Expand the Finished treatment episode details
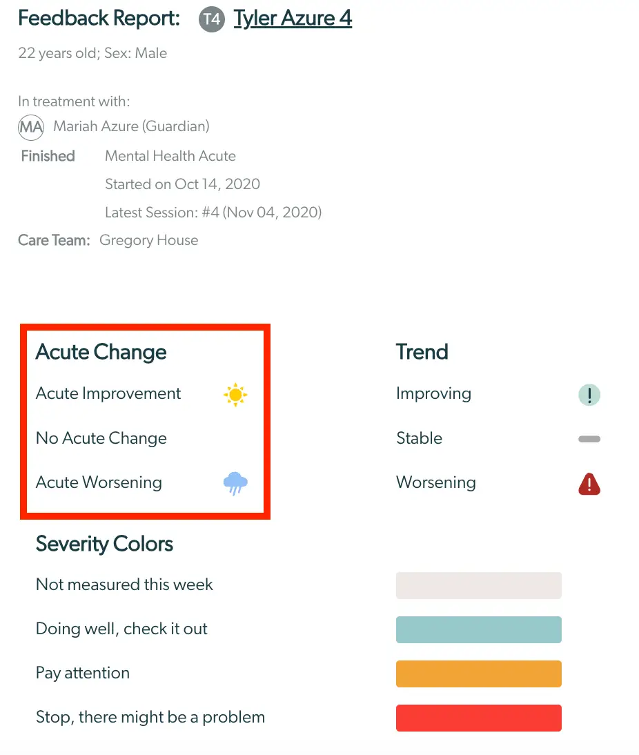 pos(48,156)
